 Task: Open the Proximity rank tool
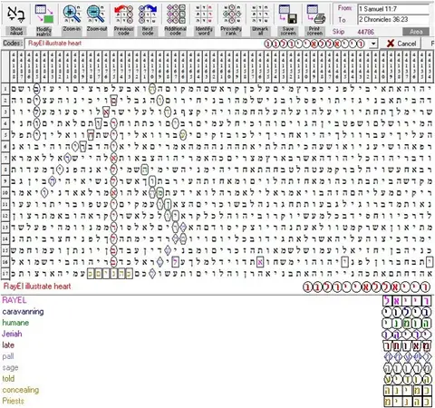coord(231,19)
